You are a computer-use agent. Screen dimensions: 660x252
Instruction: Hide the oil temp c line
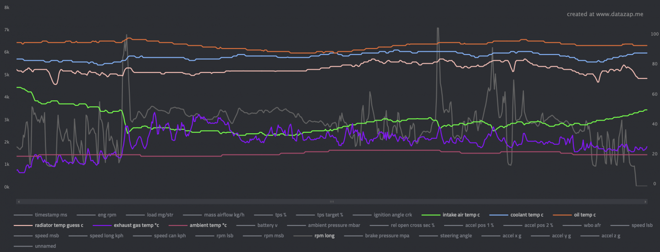tap(574, 214)
